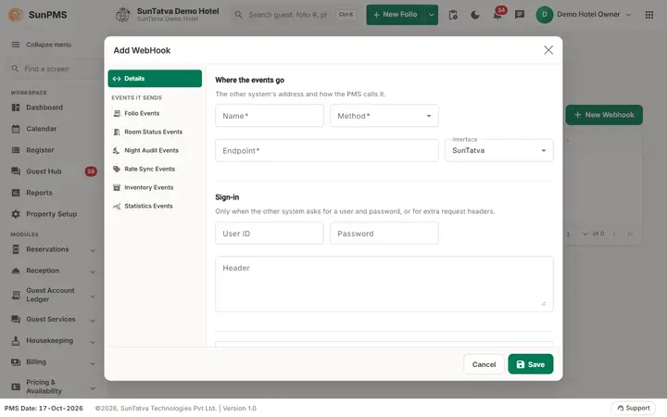Open the Demo Hotel Owner account menu
Viewport: 667px width, 417px height.
(x=584, y=15)
